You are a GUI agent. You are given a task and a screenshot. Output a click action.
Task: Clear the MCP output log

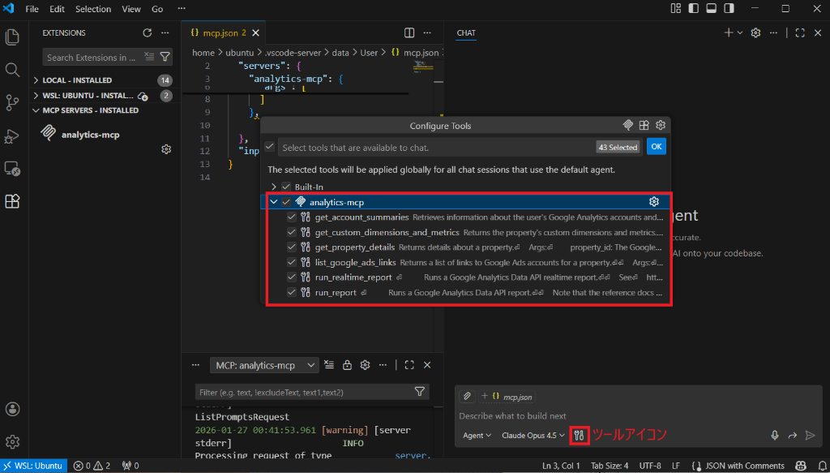click(x=329, y=365)
